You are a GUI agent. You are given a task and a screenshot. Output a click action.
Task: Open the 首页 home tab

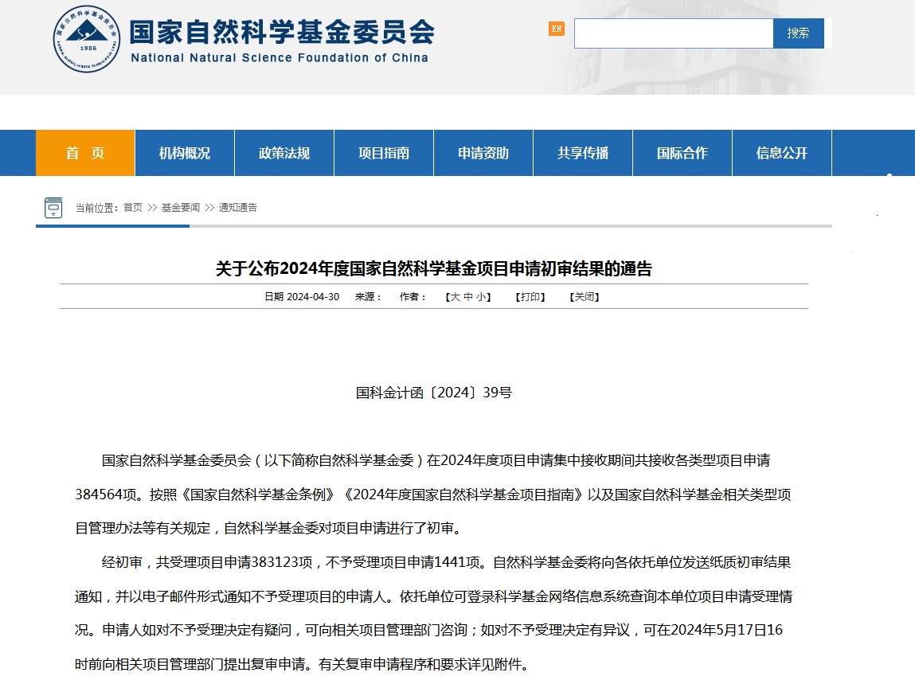tap(85, 153)
